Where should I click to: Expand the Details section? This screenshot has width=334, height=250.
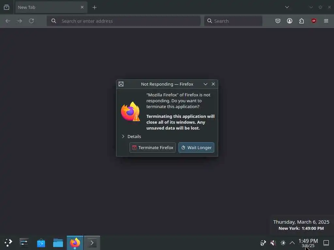tap(131, 136)
